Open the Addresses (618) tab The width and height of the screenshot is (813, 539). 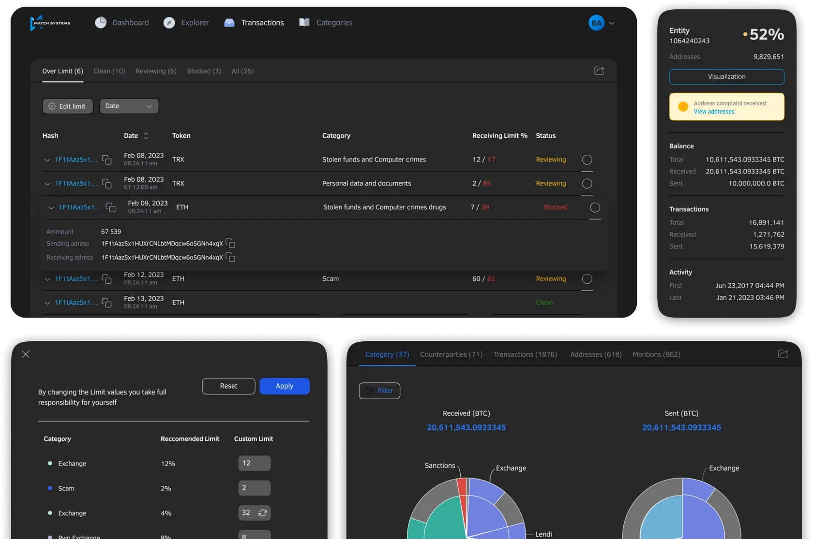[x=596, y=354]
